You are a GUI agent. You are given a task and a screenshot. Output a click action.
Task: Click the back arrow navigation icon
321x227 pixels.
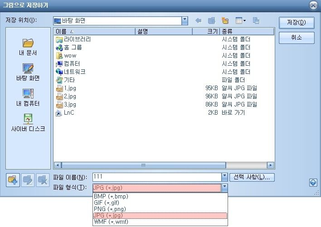199,21
